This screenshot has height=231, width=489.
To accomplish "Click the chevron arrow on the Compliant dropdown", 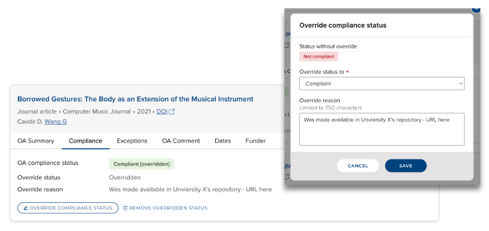I will (460, 83).
